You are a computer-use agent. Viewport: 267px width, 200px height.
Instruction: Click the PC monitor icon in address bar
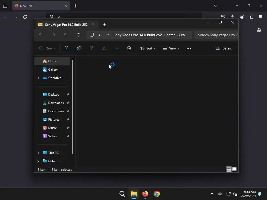coord(92,35)
